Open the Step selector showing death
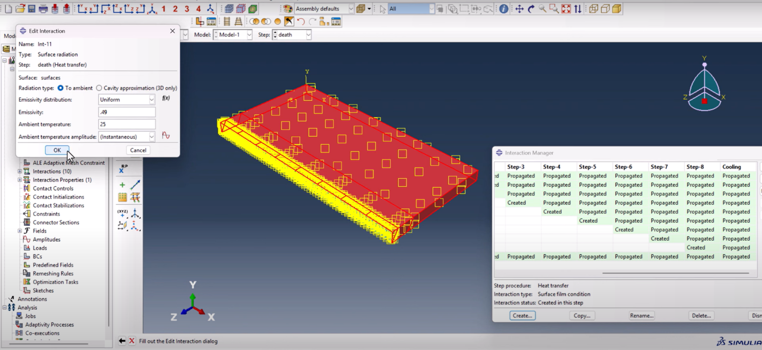 point(309,35)
